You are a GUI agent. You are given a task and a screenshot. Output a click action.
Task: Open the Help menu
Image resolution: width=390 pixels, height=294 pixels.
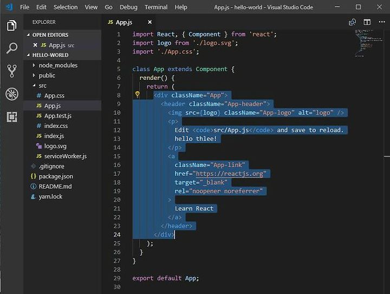(x=181, y=7)
